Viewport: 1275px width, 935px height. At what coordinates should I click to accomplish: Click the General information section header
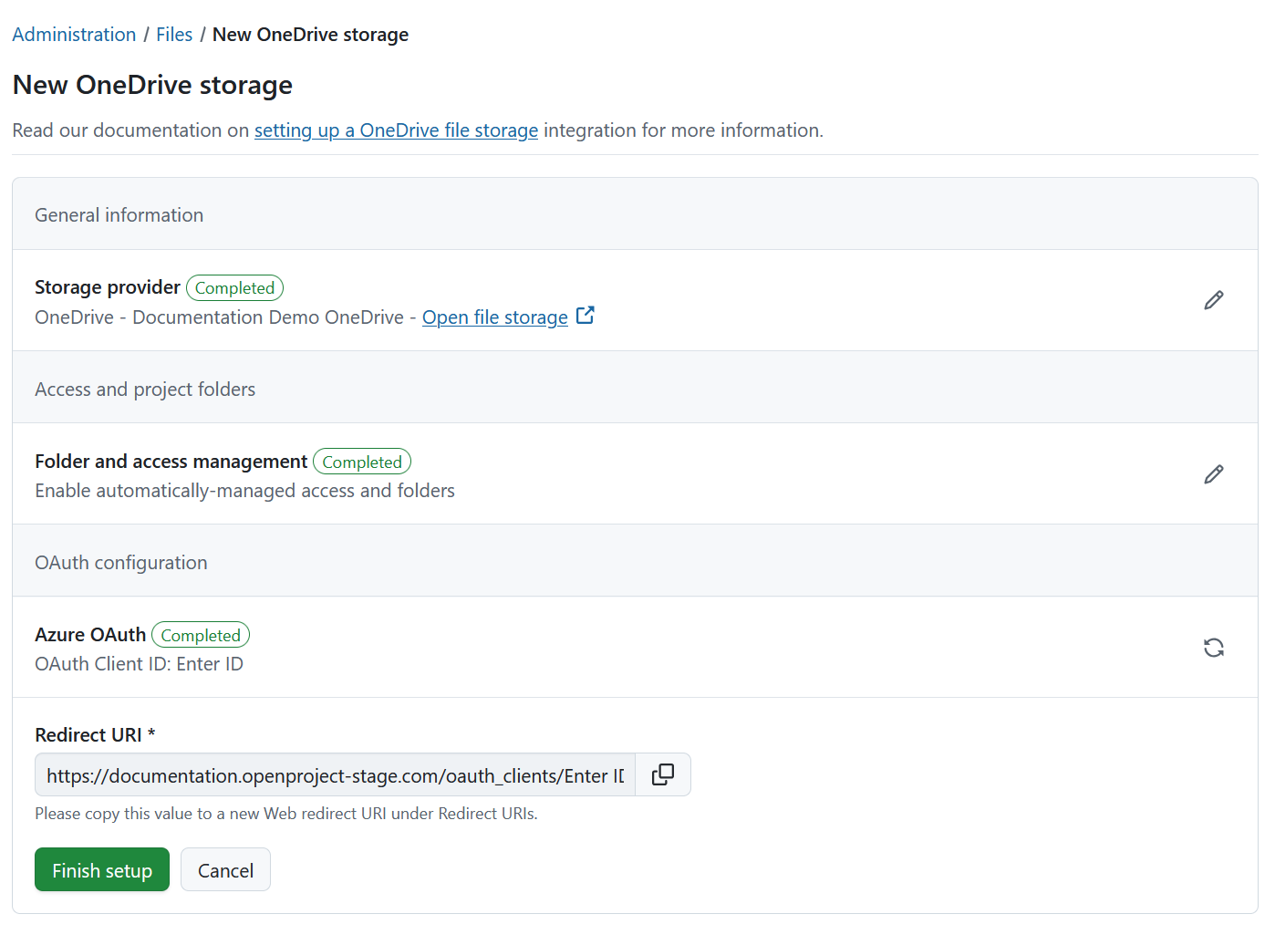pos(119,214)
